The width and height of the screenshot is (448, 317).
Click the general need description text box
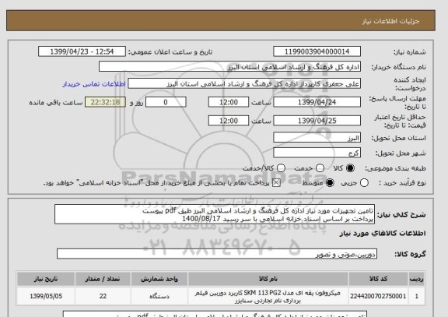[215, 214]
